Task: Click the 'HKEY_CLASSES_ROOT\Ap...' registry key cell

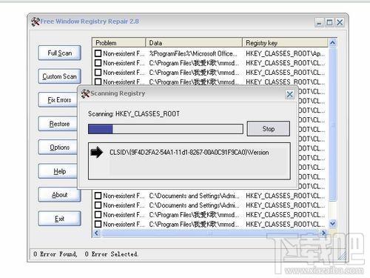Action: coord(286,53)
